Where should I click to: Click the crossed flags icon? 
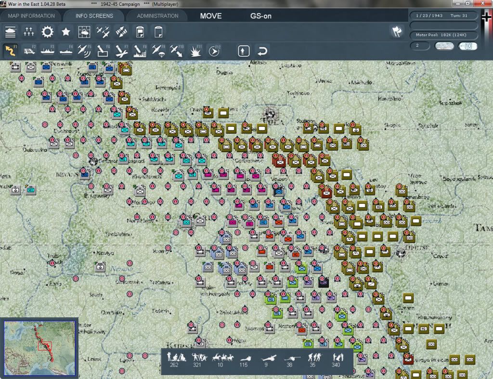pyautogui.click(x=397, y=32)
